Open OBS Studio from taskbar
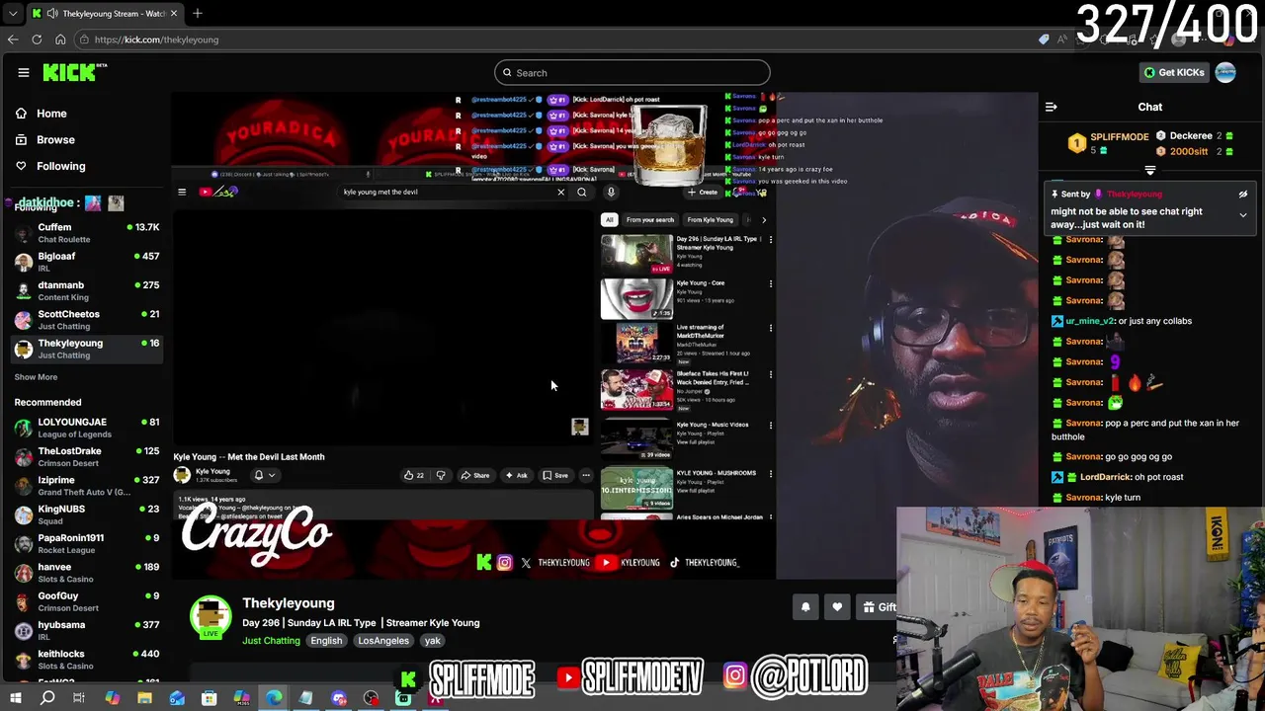The width and height of the screenshot is (1265, 711). (x=371, y=698)
